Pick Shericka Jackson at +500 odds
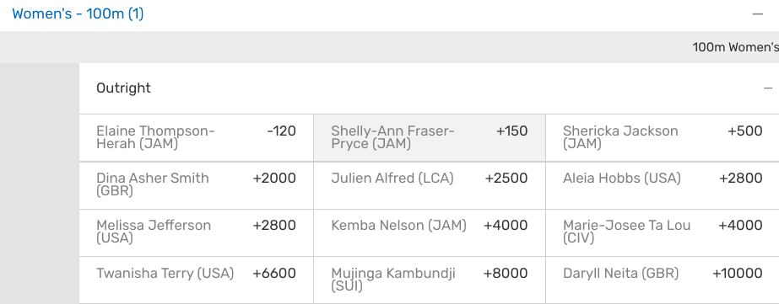 point(663,138)
